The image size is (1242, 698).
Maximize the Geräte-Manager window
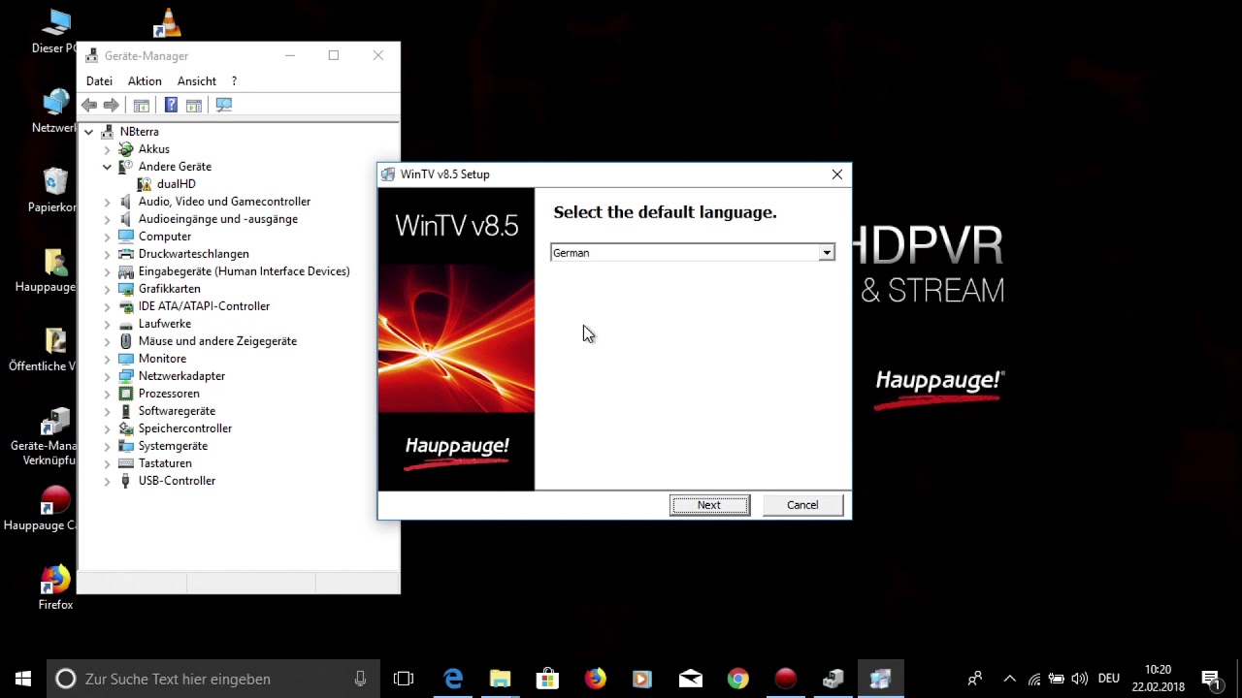(334, 55)
